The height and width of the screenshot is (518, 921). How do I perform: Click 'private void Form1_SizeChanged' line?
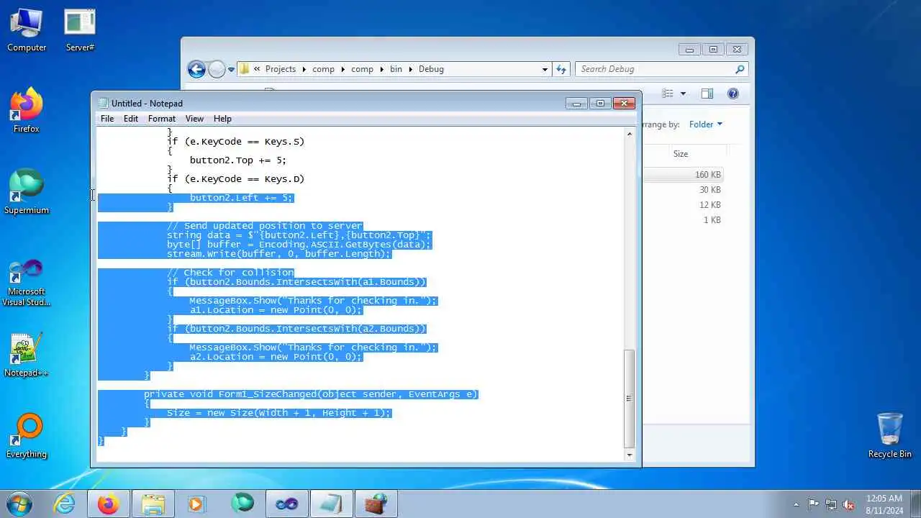(x=311, y=394)
